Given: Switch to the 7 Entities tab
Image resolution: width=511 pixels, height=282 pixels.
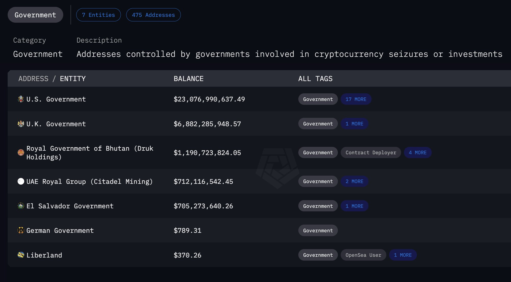Looking at the screenshot, I should click(98, 15).
